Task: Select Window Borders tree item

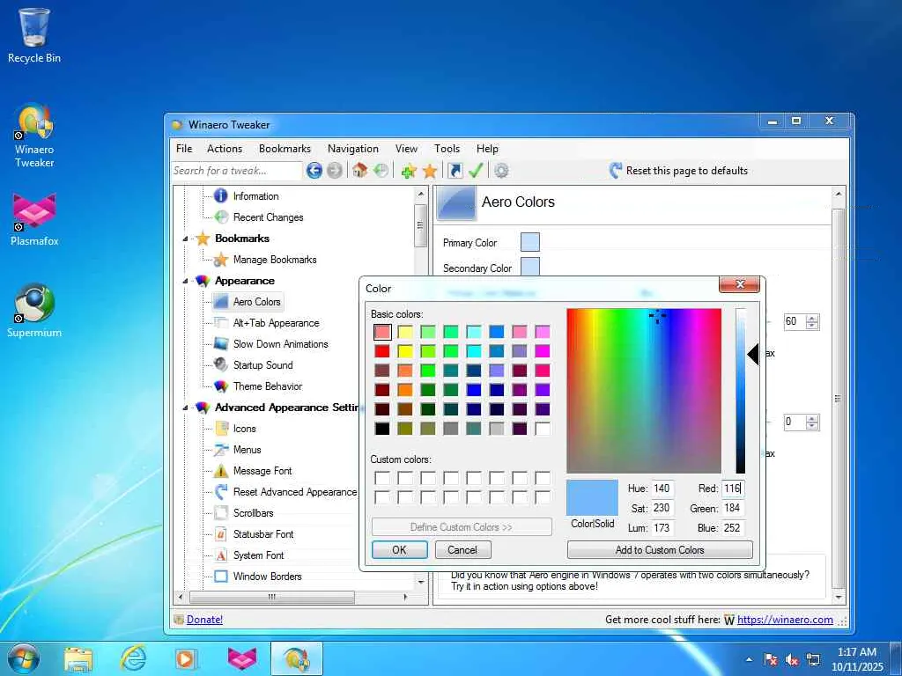Action: click(x=267, y=577)
